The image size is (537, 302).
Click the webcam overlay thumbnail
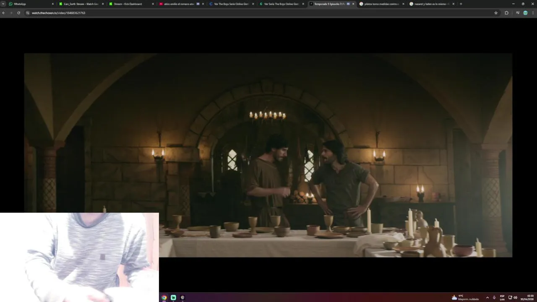click(x=79, y=257)
